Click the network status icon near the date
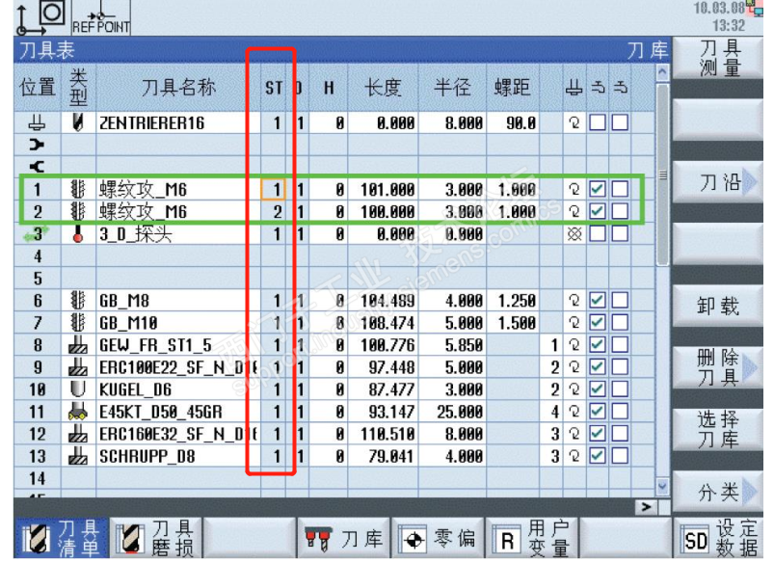774x563 pixels. 755,8
